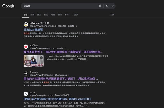Open options menu for YouTube result
The height and width of the screenshot is (108, 164).
65,48
